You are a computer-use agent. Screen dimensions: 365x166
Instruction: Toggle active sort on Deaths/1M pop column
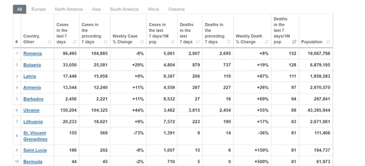[x=294, y=42]
